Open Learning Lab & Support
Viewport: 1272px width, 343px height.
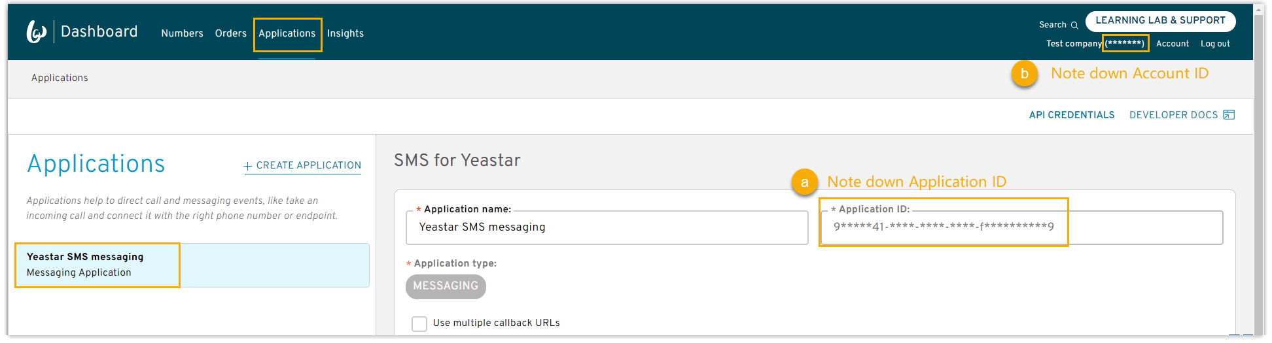(1159, 21)
